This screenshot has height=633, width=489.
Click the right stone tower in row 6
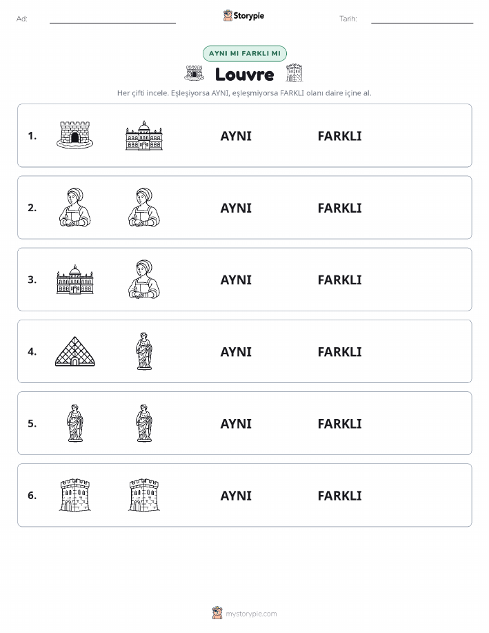point(144,495)
